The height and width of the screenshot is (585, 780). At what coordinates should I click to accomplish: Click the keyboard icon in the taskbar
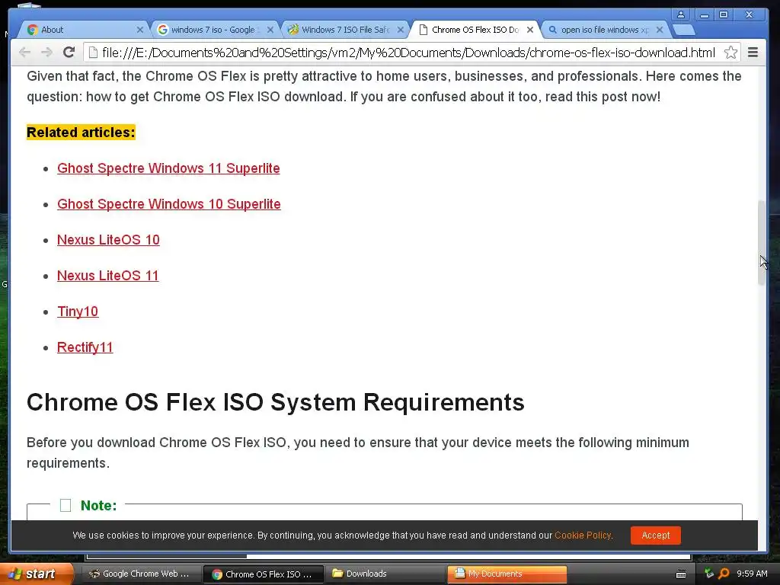pos(681,574)
